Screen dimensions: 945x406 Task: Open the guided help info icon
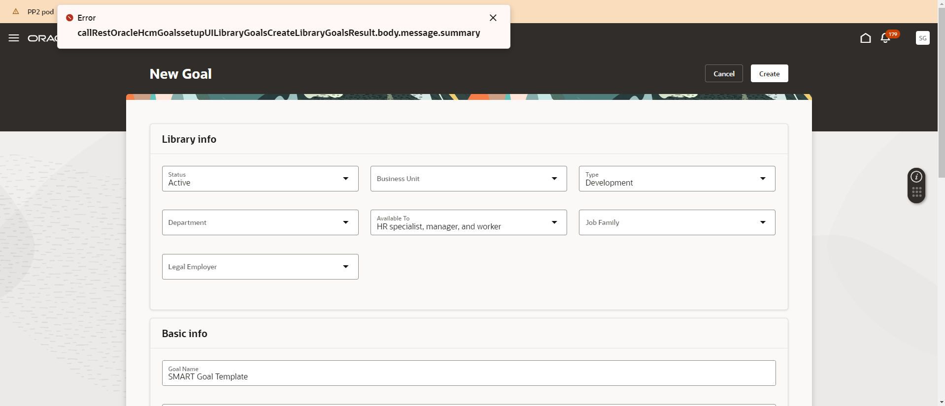916,177
